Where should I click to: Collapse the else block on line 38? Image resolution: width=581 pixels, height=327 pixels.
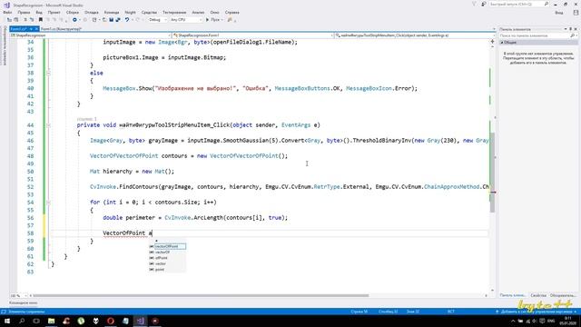(48, 73)
